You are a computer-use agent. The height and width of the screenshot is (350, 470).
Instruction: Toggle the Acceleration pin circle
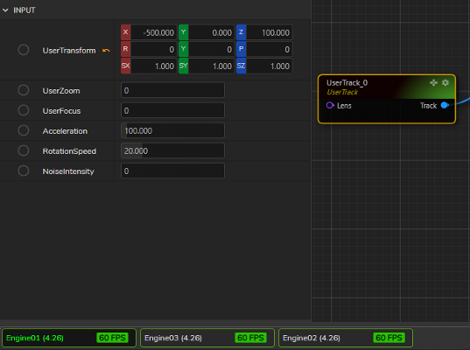click(24, 130)
